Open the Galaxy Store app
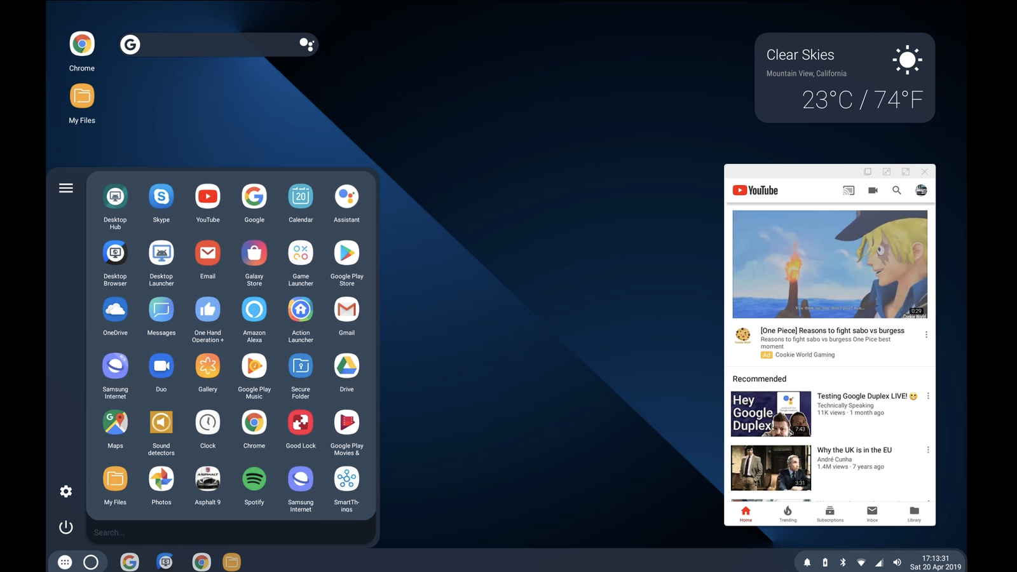Screen dimensions: 1017x572 (x=254, y=254)
